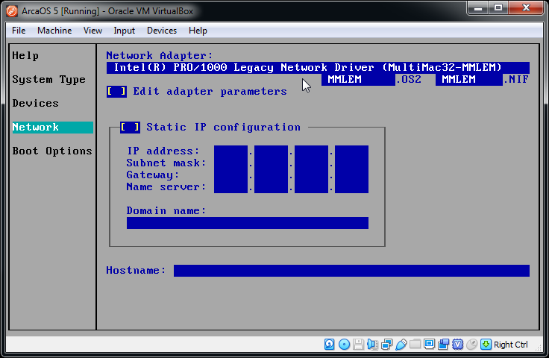Enable the Static IP configuration checkbox
The width and height of the screenshot is (549, 358).
(130, 127)
